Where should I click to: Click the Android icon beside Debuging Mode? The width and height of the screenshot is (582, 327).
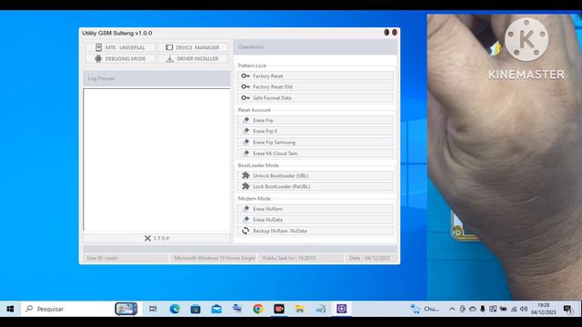coord(98,58)
